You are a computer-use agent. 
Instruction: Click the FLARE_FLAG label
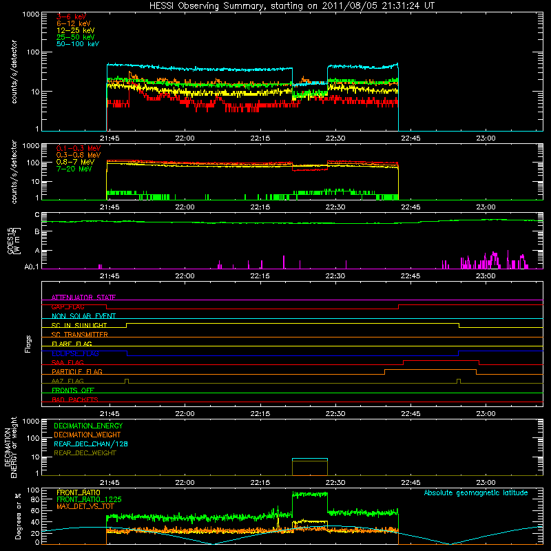(72, 344)
